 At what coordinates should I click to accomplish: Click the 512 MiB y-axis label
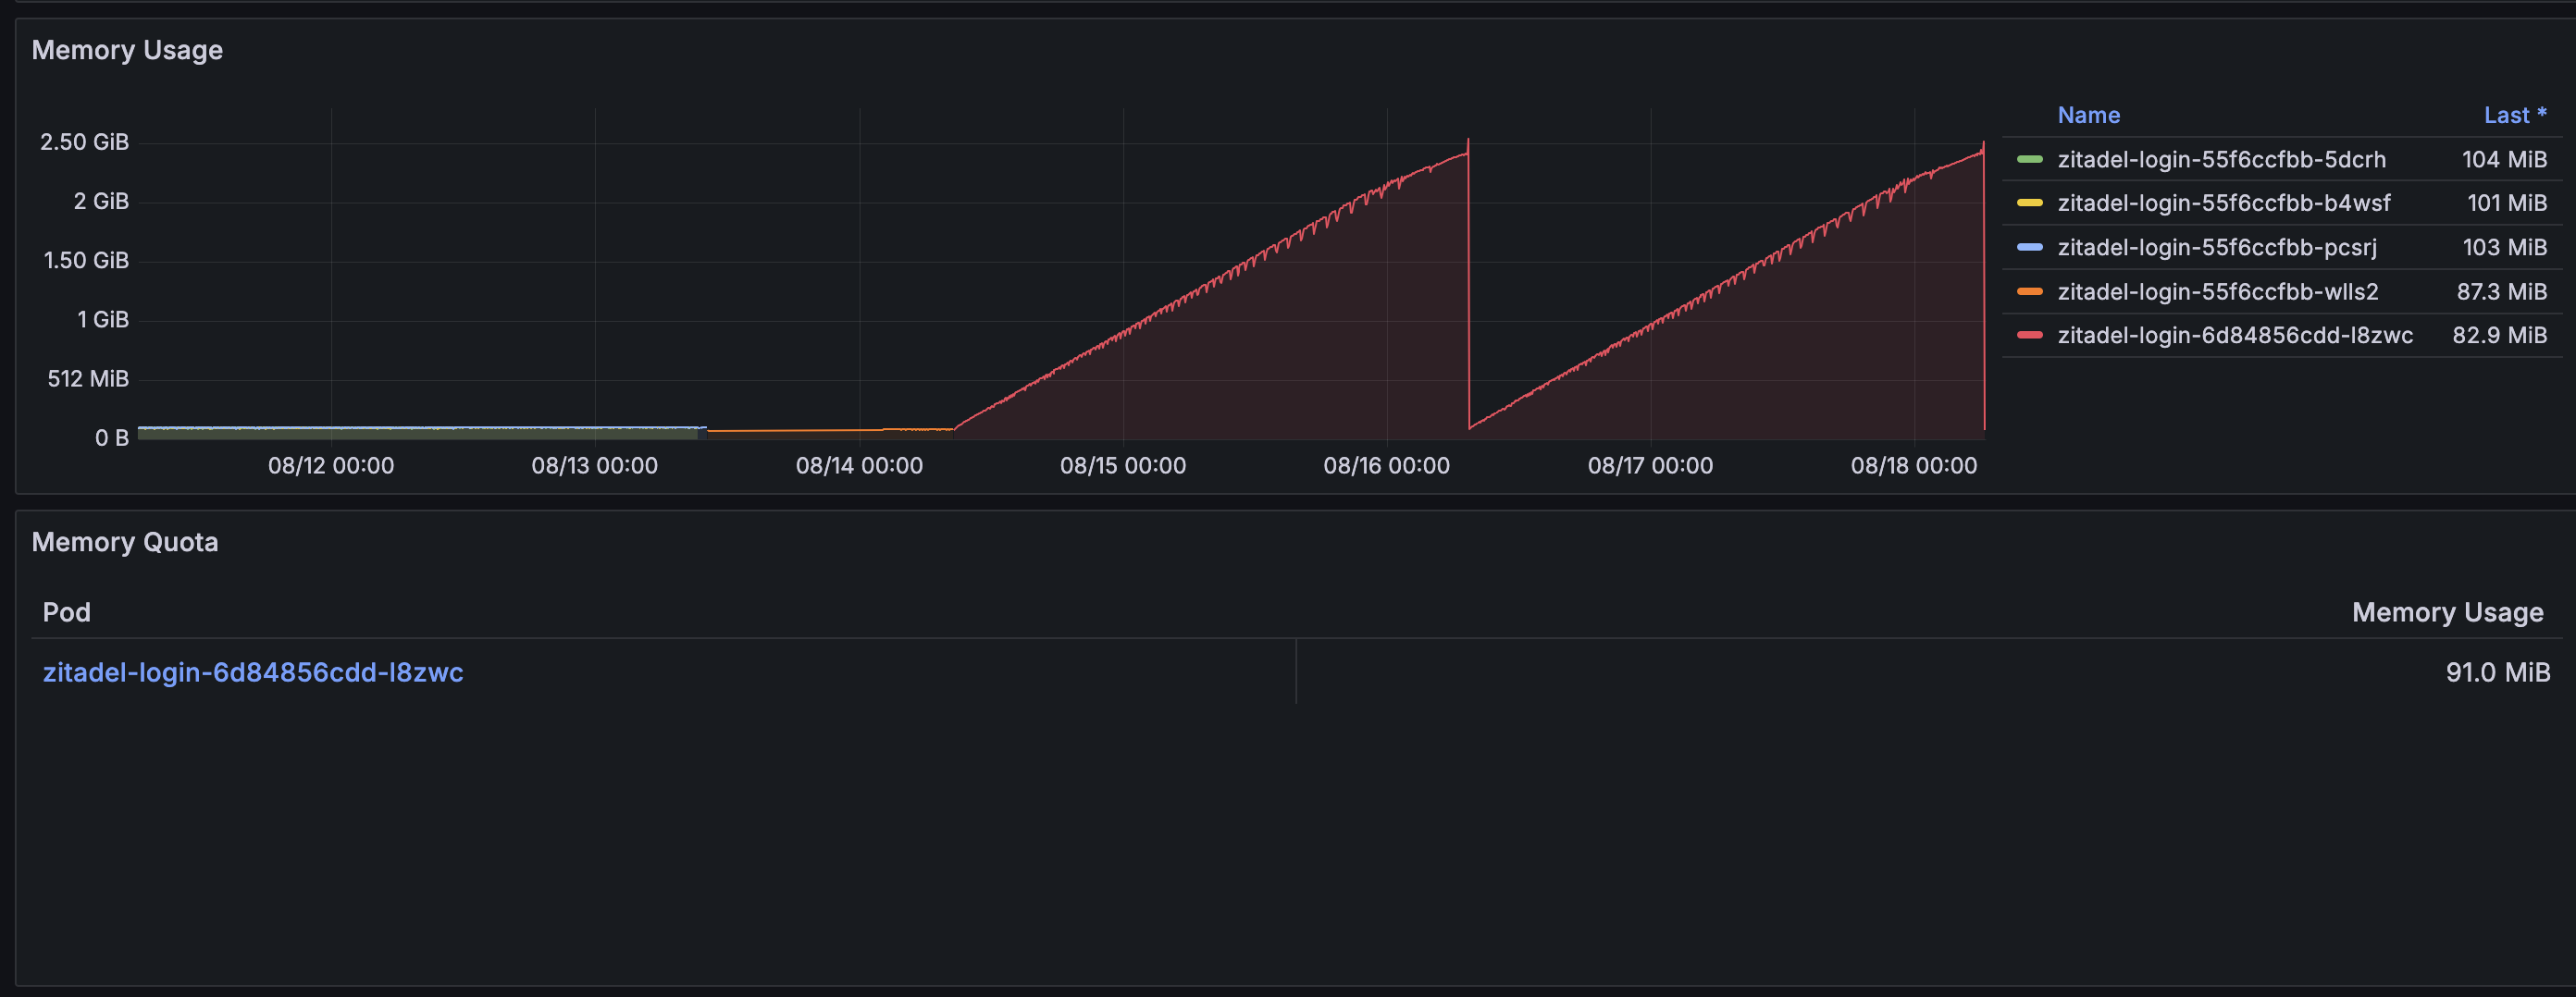88,378
